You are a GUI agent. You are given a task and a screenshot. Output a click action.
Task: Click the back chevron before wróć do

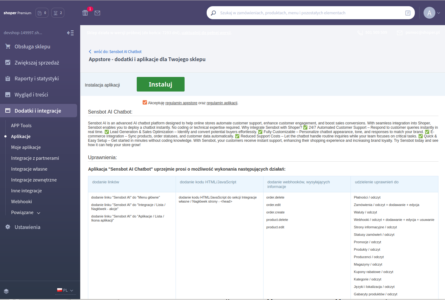[90, 51]
